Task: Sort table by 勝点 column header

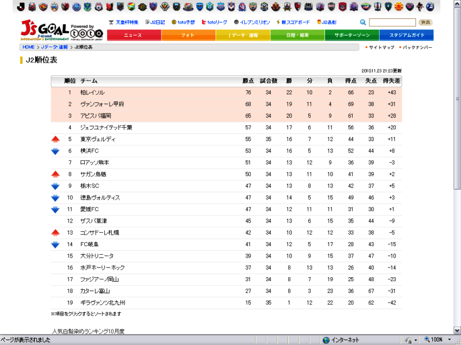Action: 248,80
